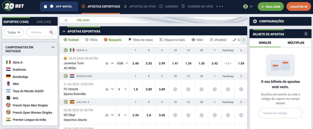Click the Cadastre-se button
This screenshot has width=313, height=129.
pos(299,7)
